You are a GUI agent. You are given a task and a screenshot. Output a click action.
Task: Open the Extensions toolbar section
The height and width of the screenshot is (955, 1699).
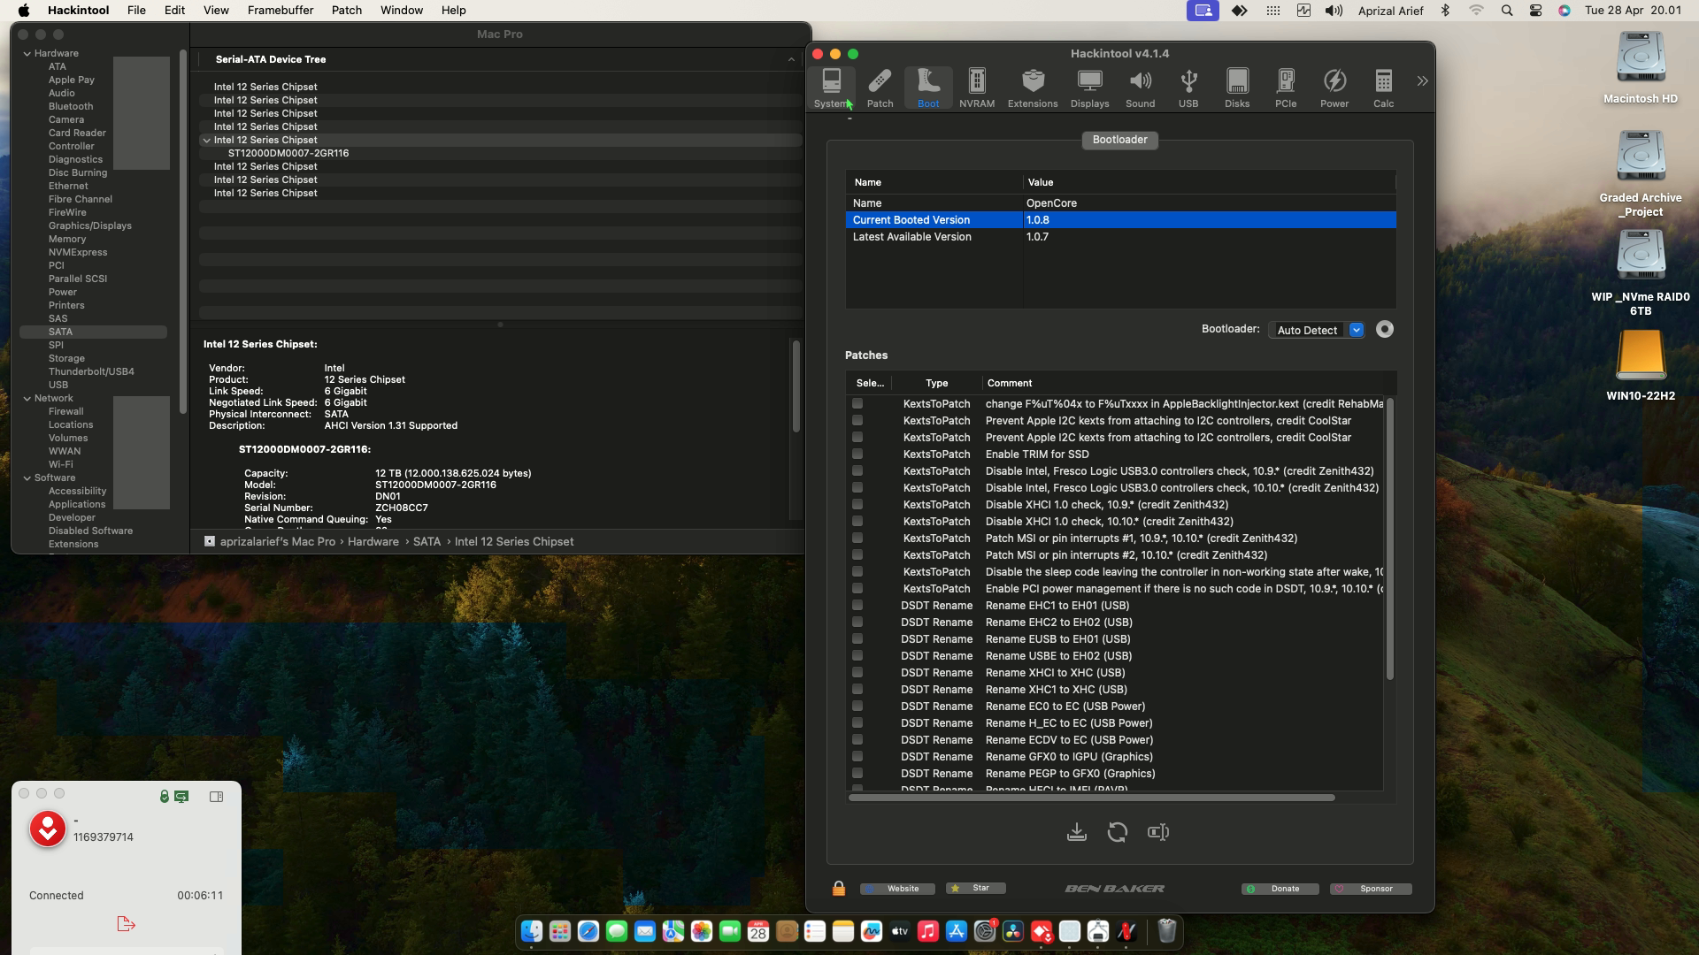[1033, 88]
